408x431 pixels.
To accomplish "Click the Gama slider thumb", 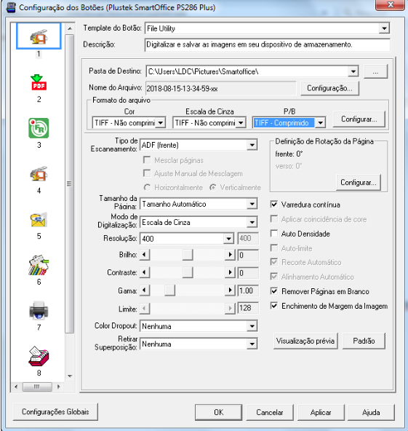I will 169,290.
